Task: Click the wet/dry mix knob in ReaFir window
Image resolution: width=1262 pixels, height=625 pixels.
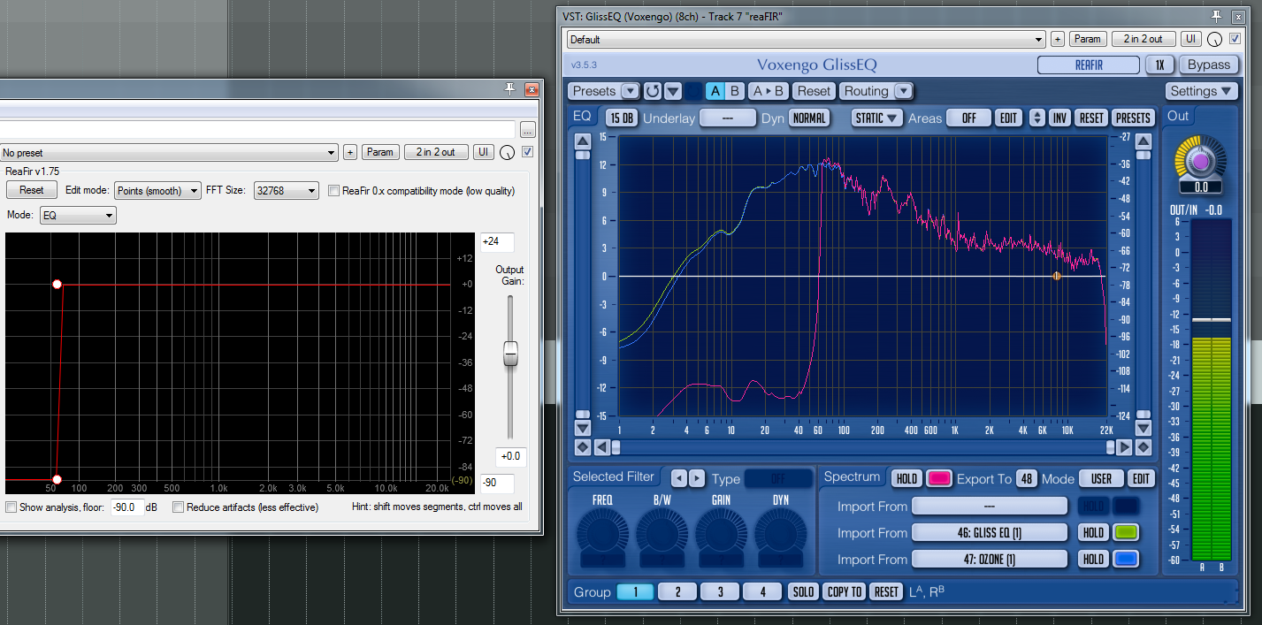Action: (507, 153)
